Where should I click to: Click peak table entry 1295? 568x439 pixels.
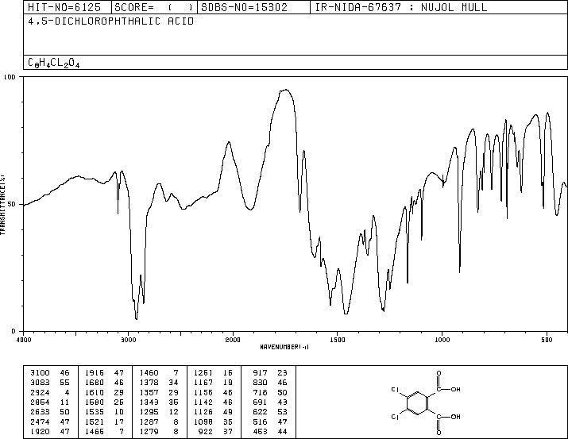pyautogui.click(x=159, y=412)
